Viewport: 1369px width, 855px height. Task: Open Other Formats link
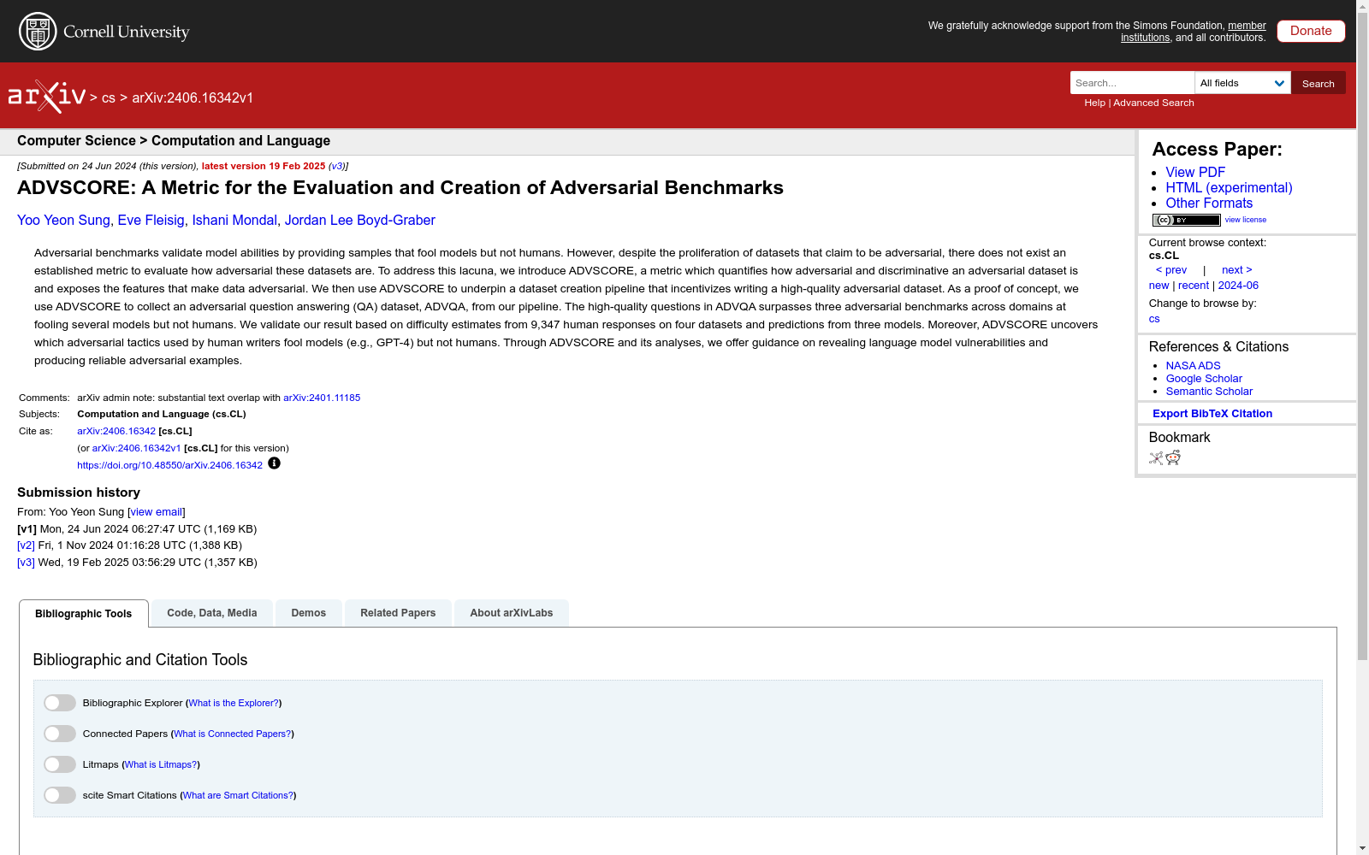coord(1209,203)
